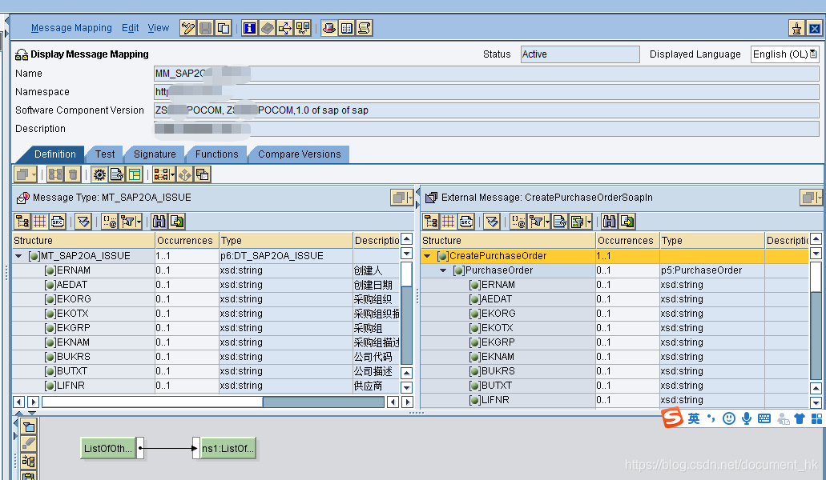
Task: Switch to the Functions tab
Action: [x=216, y=154]
